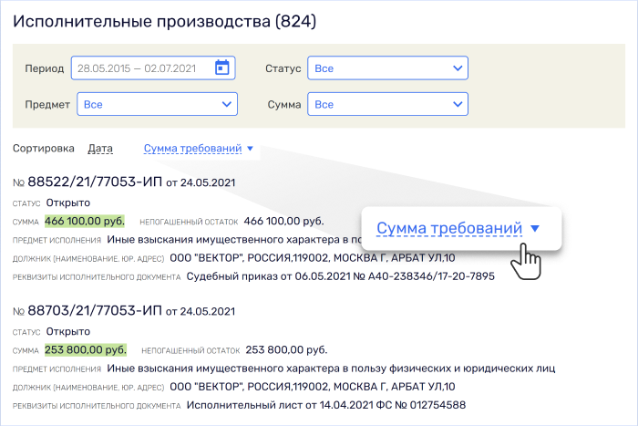Click the Сортировка label
638x426 pixels.
point(44,149)
